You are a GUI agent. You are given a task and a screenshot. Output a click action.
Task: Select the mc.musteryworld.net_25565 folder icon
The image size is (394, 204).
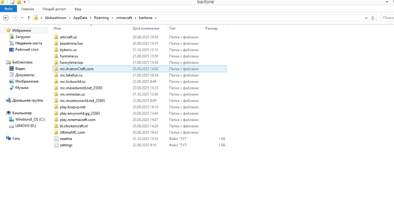(x=56, y=101)
